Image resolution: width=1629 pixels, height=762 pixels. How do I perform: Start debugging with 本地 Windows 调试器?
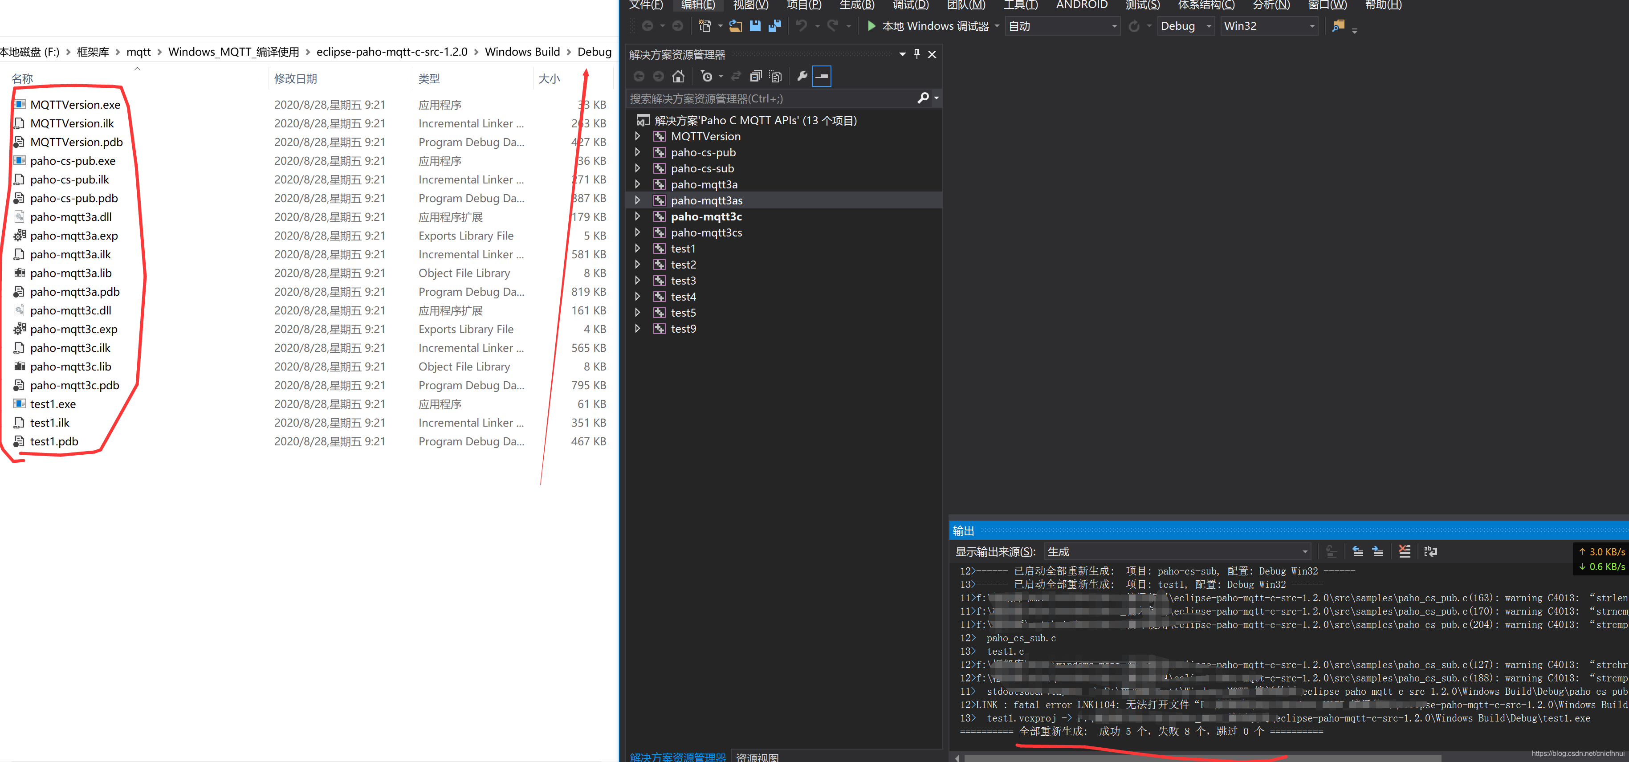pyautogui.click(x=929, y=26)
